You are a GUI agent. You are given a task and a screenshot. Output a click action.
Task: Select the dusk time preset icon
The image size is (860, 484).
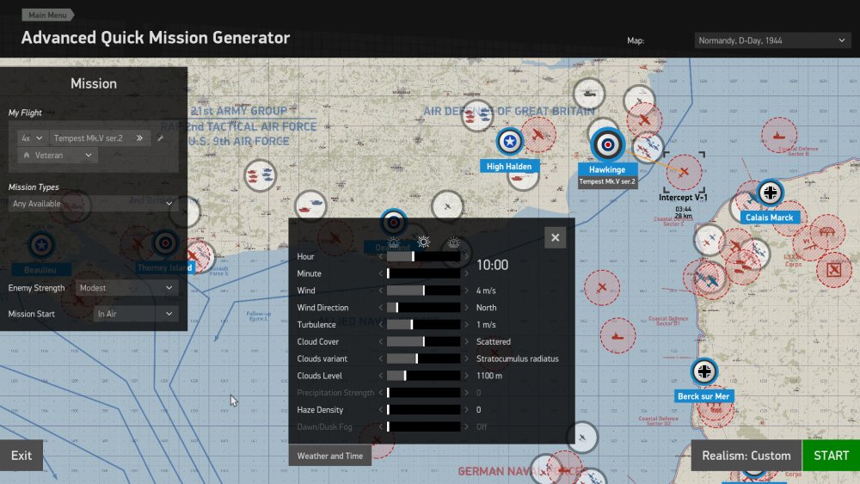tap(453, 242)
